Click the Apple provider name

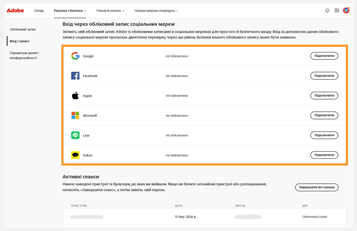(87, 96)
